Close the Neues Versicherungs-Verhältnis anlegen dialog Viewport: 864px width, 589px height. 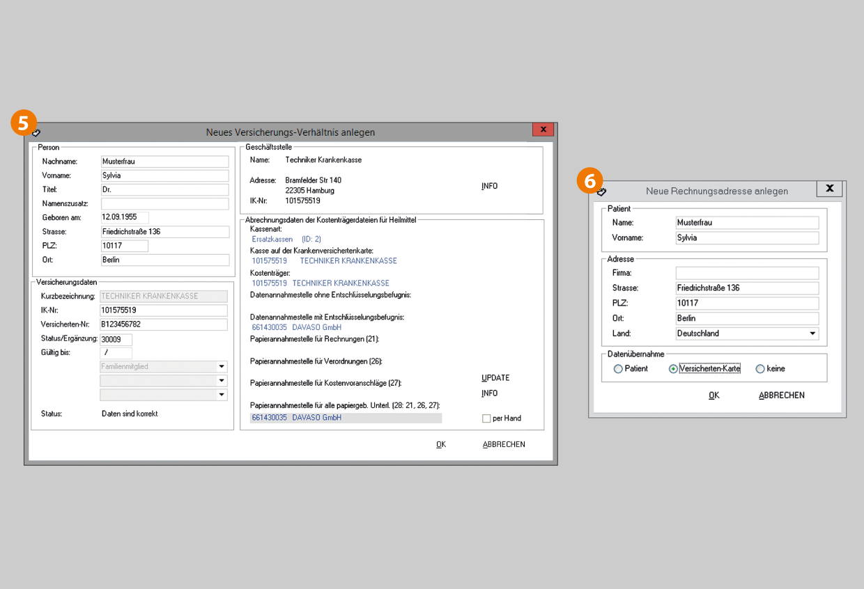[x=543, y=129]
